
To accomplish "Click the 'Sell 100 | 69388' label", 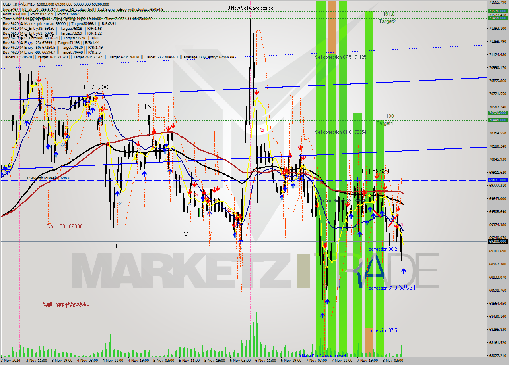I will (64, 226).
